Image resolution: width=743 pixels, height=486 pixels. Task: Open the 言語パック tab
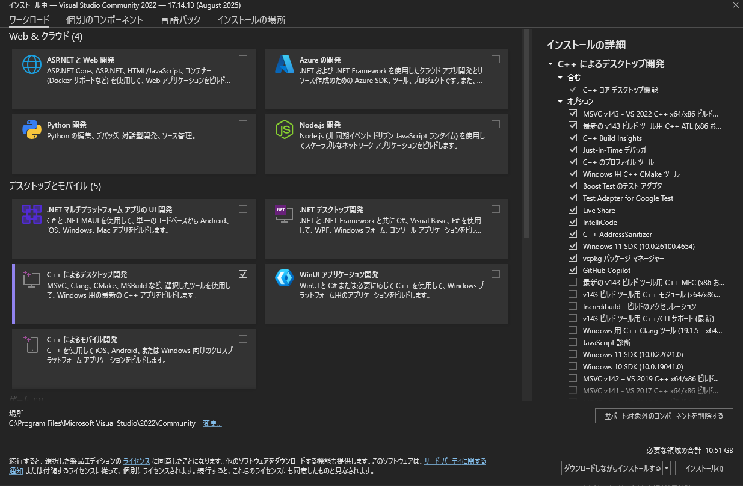180,20
